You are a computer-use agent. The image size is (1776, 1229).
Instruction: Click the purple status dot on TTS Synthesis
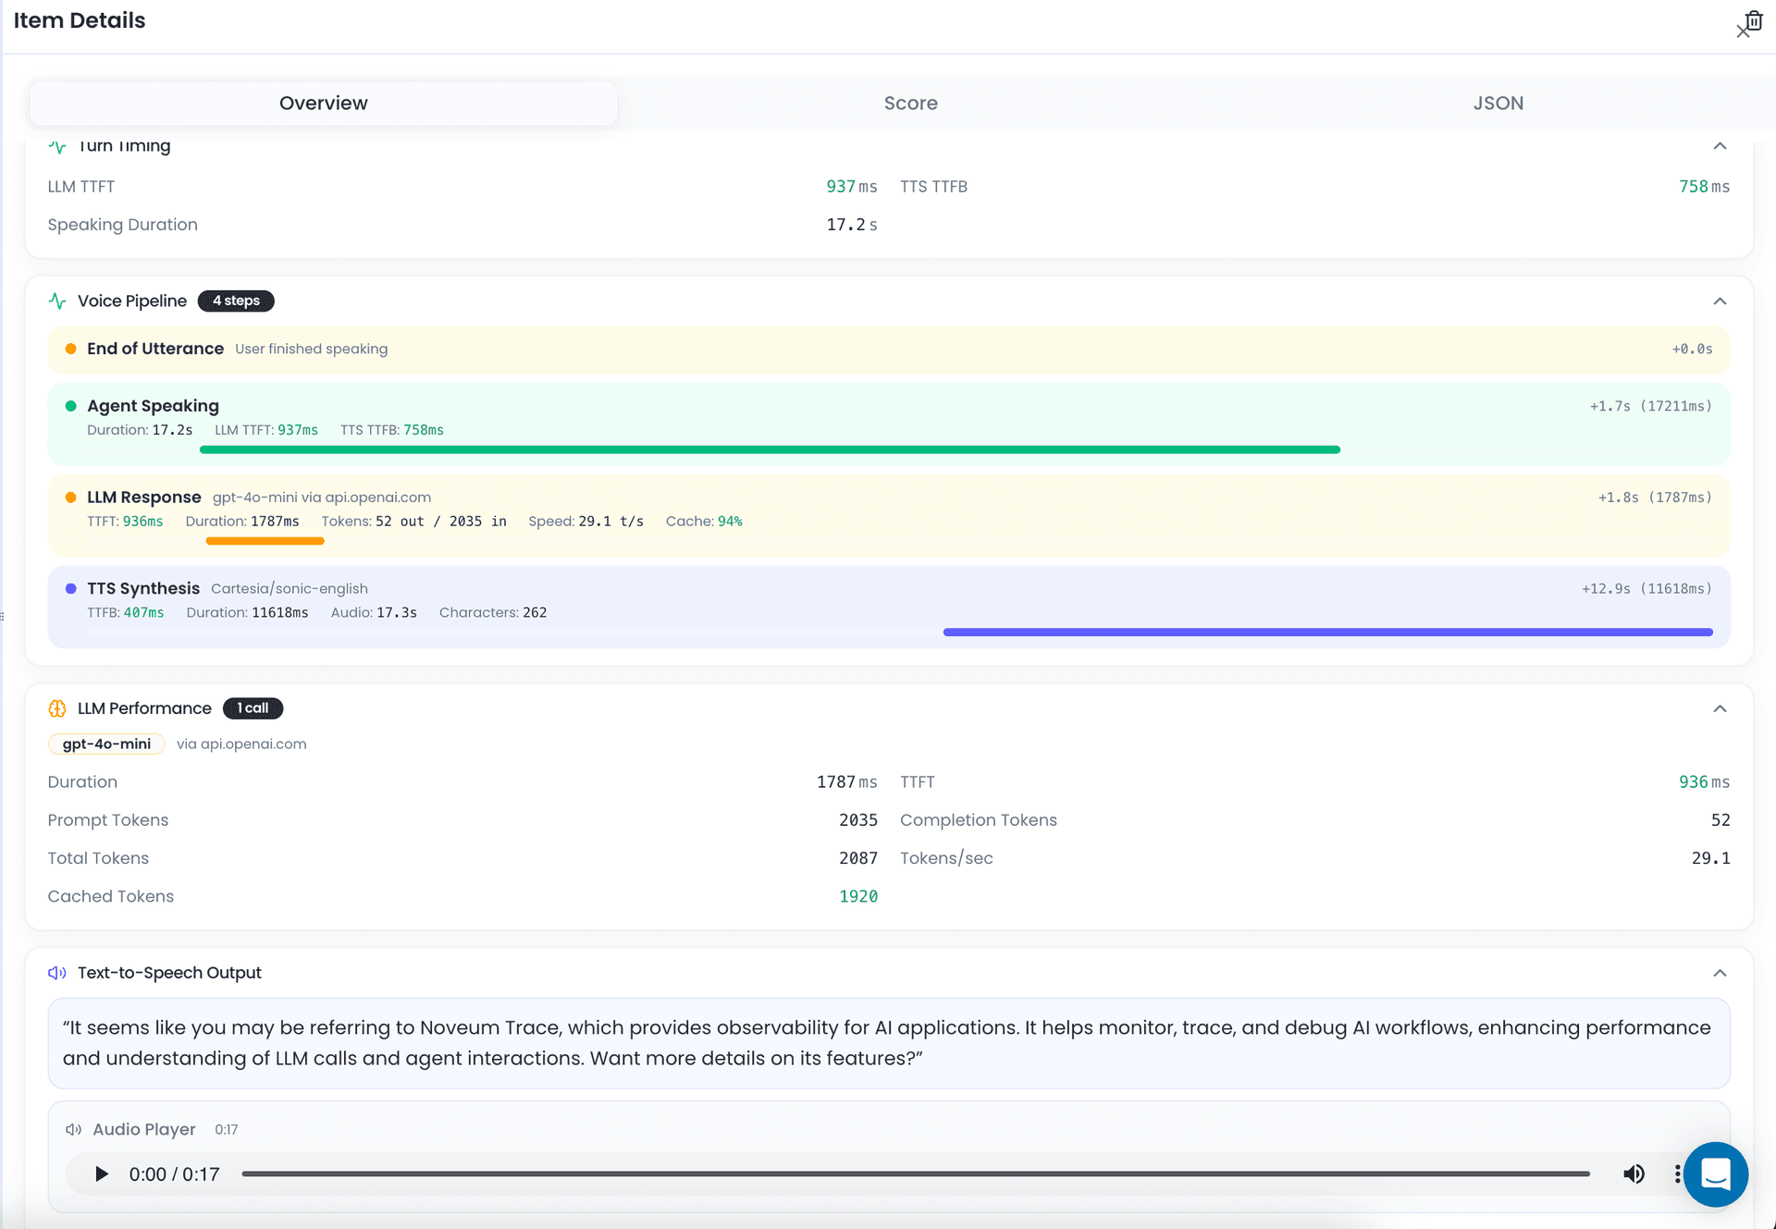pyautogui.click(x=71, y=589)
